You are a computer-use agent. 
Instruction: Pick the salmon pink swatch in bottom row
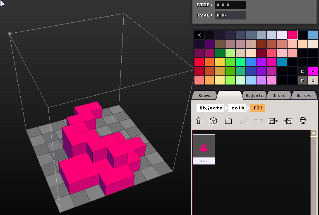click(199, 80)
